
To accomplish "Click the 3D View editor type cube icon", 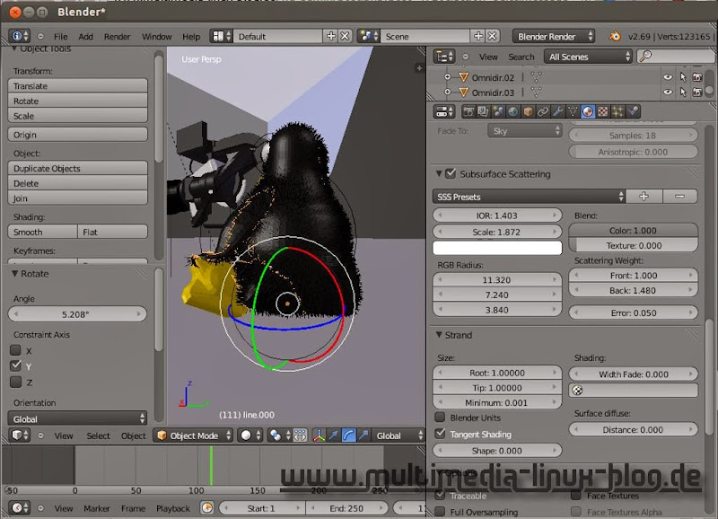I will pyautogui.click(x=20, y=435).
